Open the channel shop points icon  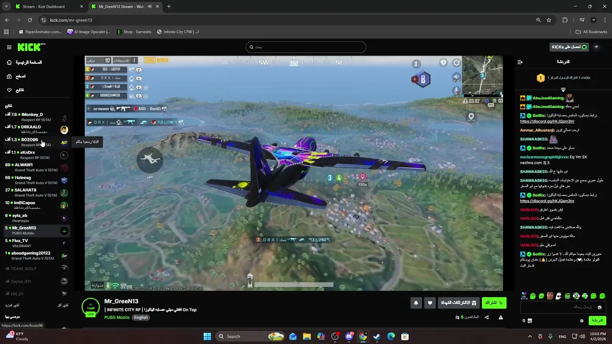pyautogui.click(x=530, y=321)
